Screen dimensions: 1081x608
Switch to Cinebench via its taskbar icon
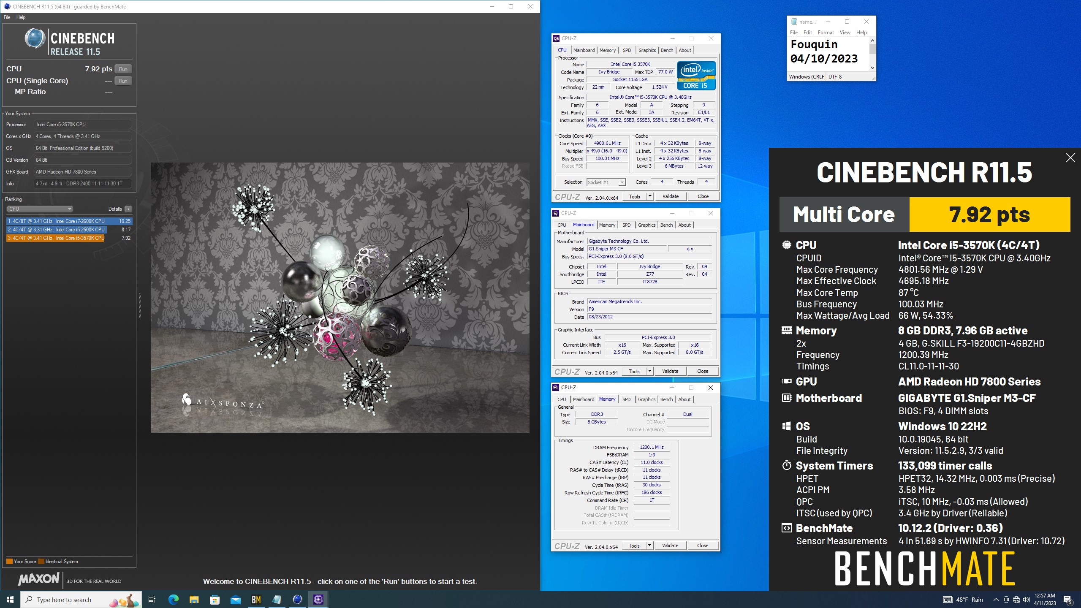pyautogui.click(x=297, y=600)
